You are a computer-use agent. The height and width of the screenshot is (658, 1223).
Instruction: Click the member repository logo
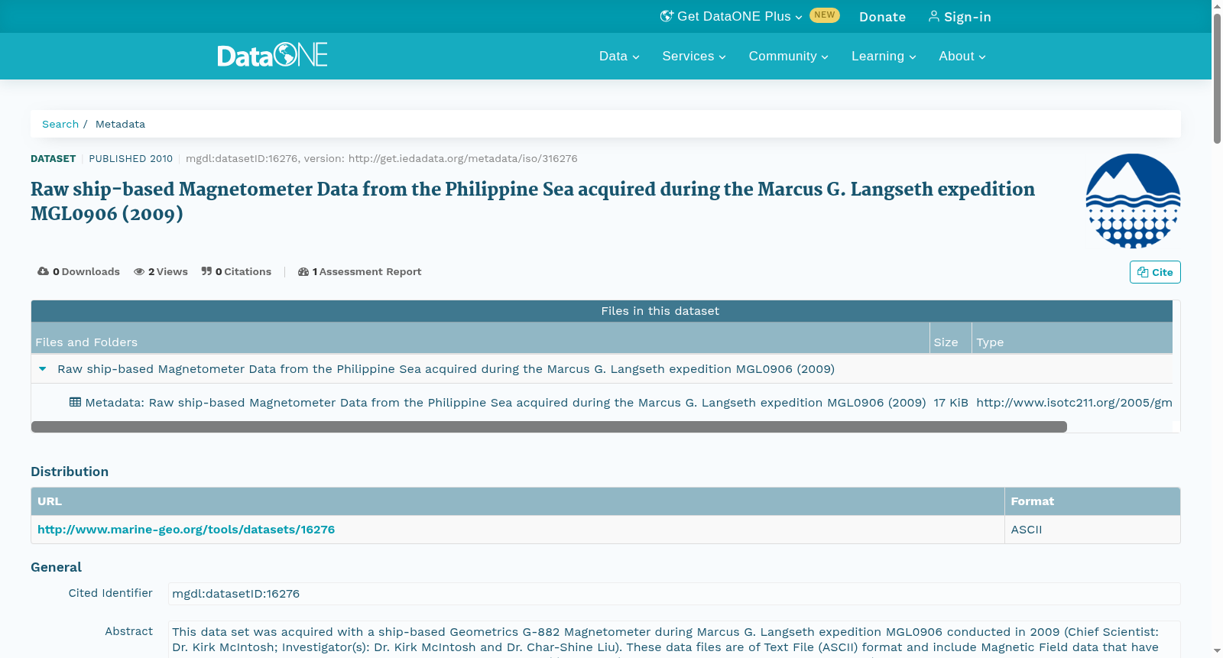point(1133,201)
